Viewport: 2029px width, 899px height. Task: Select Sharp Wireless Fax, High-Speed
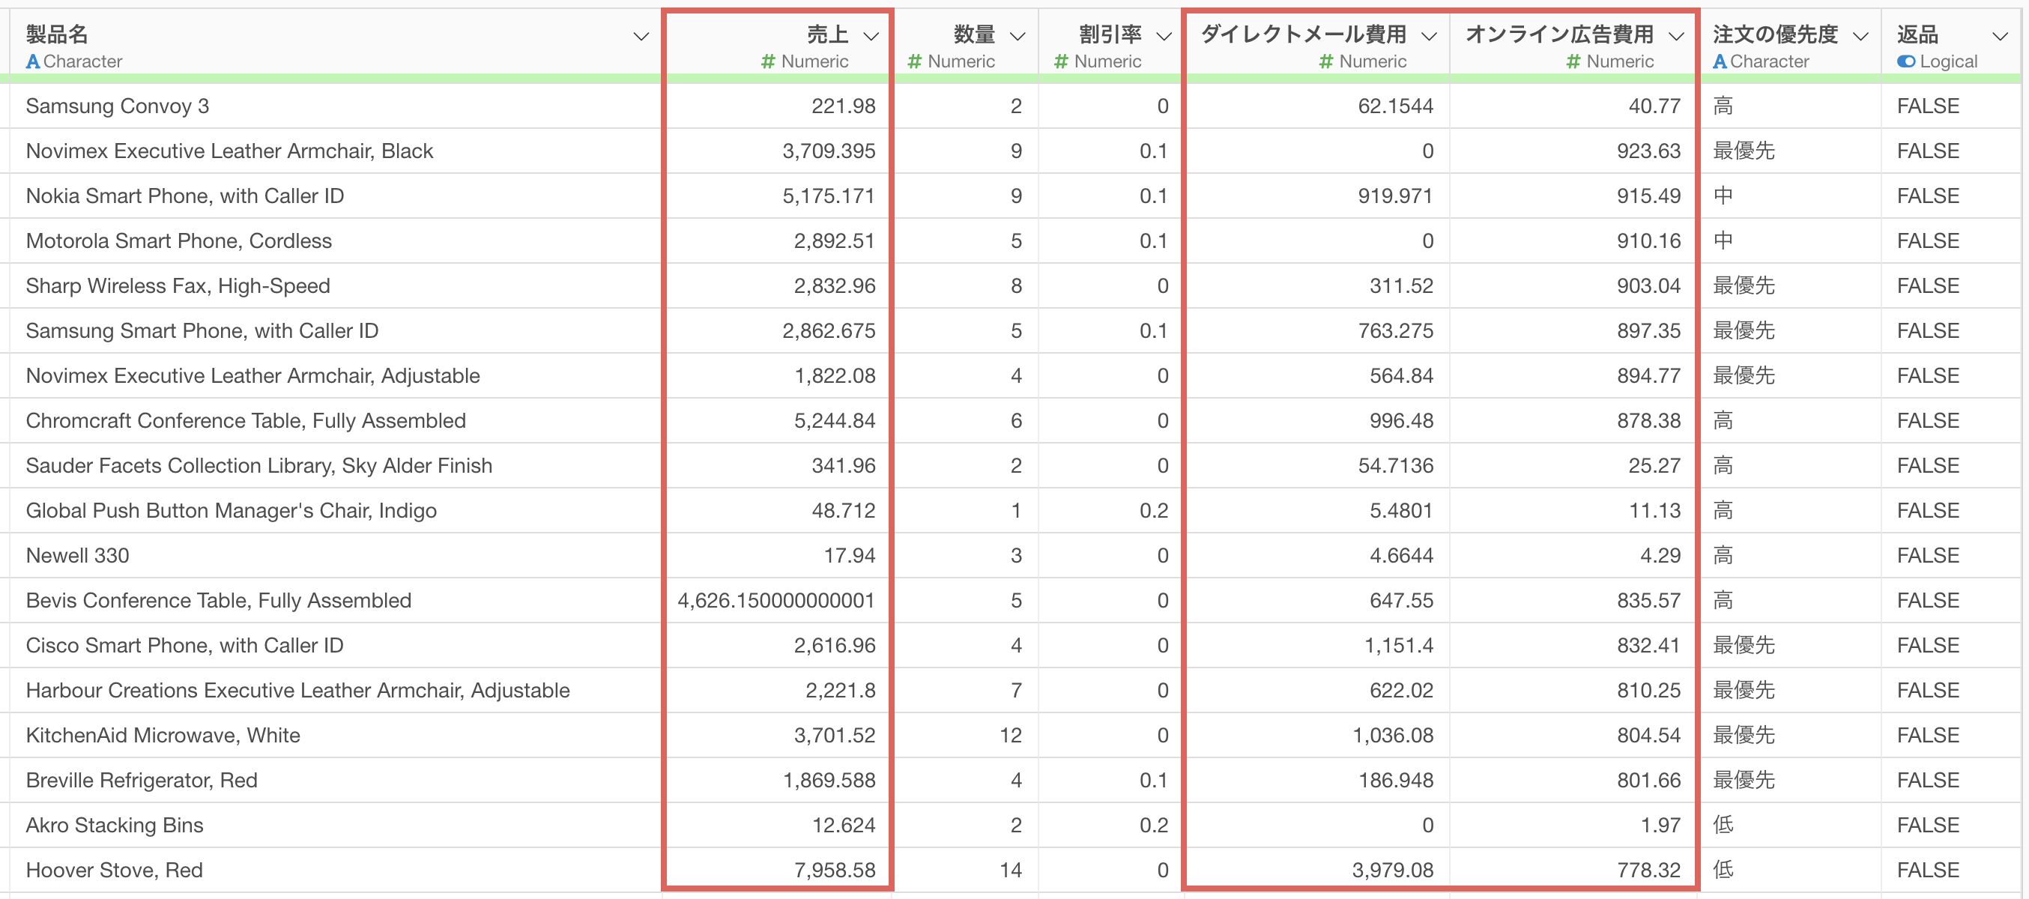tap(178, 285)
